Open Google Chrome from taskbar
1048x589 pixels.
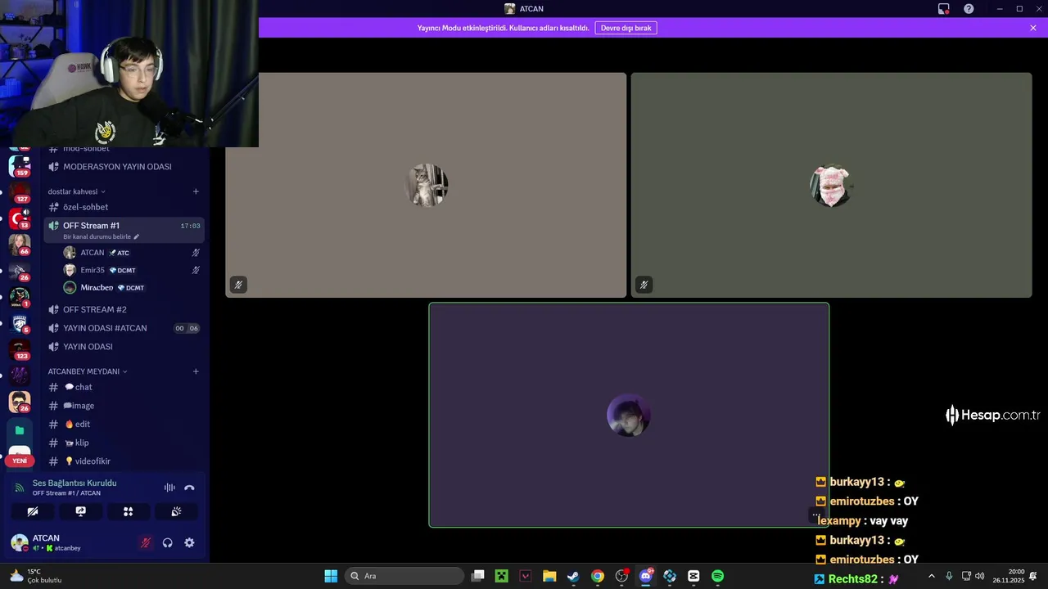[598, 576]
